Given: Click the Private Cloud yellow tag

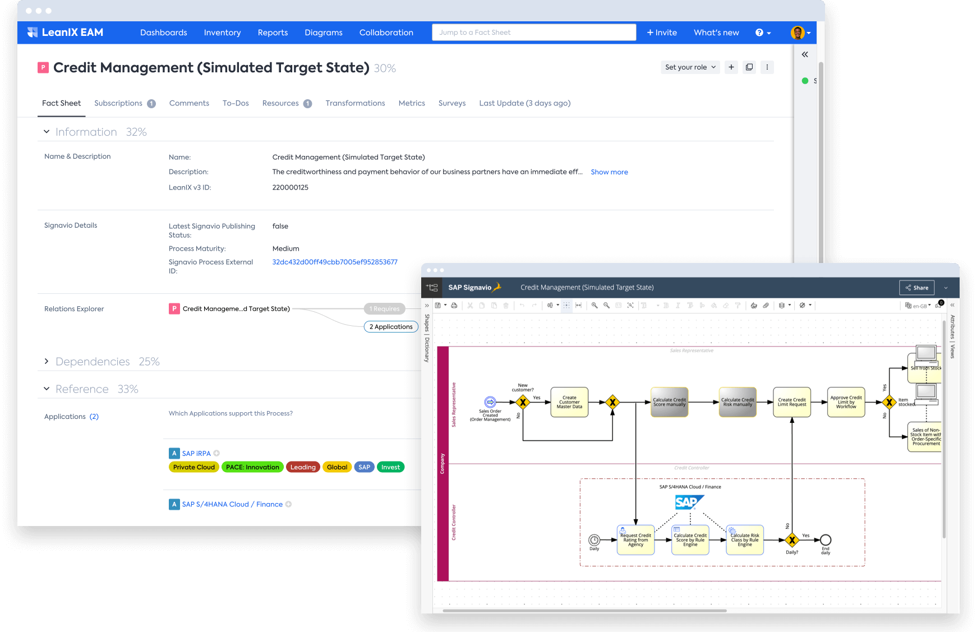Looking at the screenshot, I should point(194,467).
